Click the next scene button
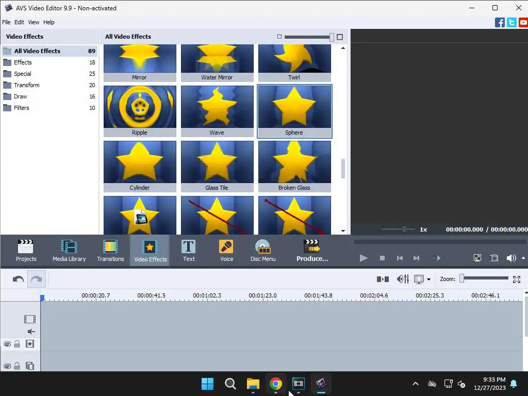The height and width of the screenshot is (396, 528). click(435, 258)
